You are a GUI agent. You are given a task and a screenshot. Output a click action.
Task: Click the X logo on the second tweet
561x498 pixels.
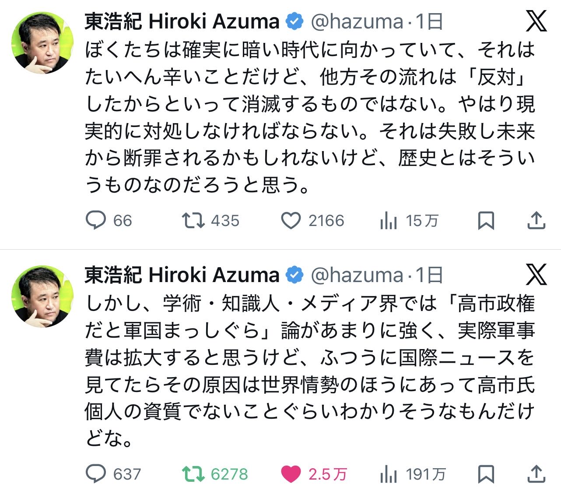pos(536,275)
